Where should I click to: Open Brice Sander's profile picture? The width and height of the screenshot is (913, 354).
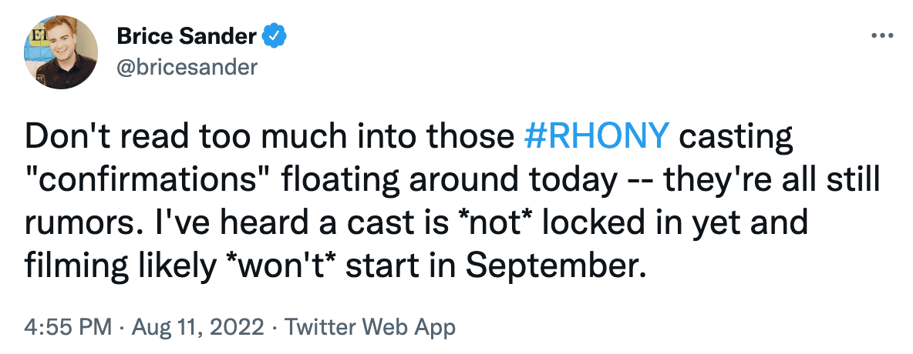click(61, 52)
